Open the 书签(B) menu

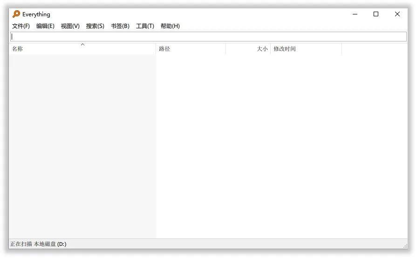point(120,26)
